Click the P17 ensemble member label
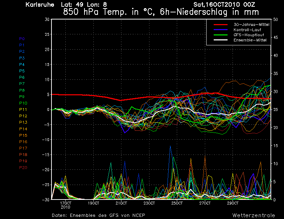The height and width of the screenshot is (219, 284). pyautogui.click(x=23, y=148)
